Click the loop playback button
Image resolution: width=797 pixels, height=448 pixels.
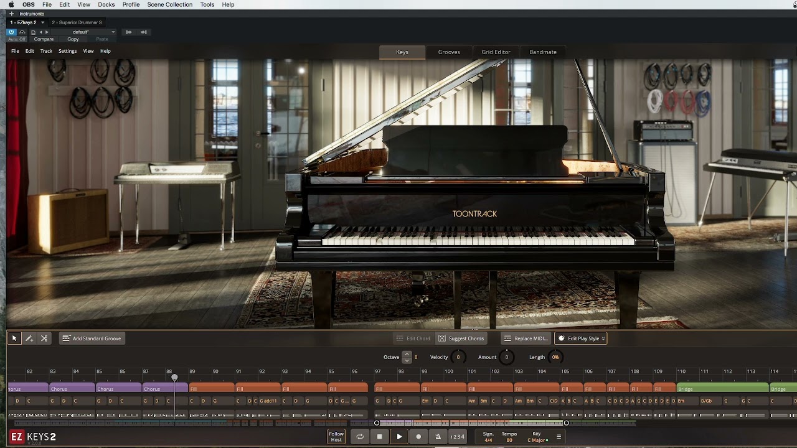[360, 437]
